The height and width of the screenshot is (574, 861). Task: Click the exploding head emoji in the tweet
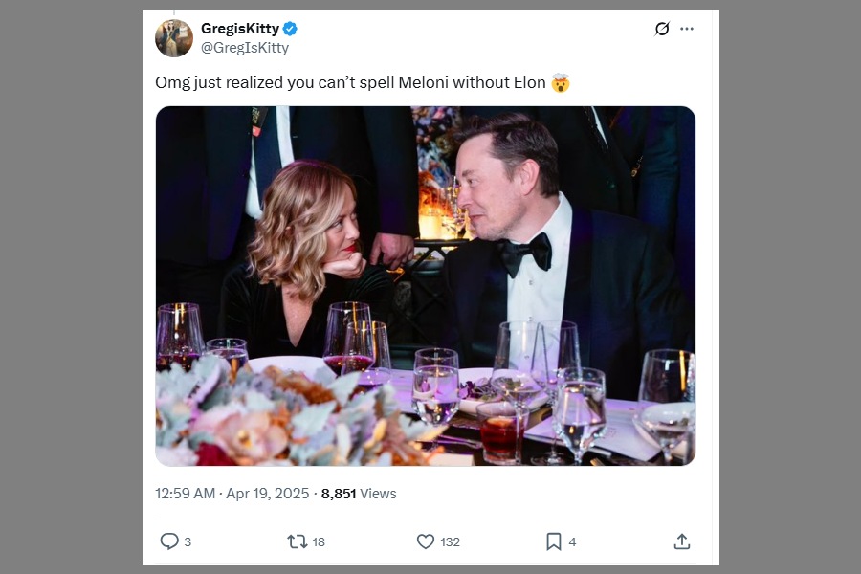click(561, 83)
